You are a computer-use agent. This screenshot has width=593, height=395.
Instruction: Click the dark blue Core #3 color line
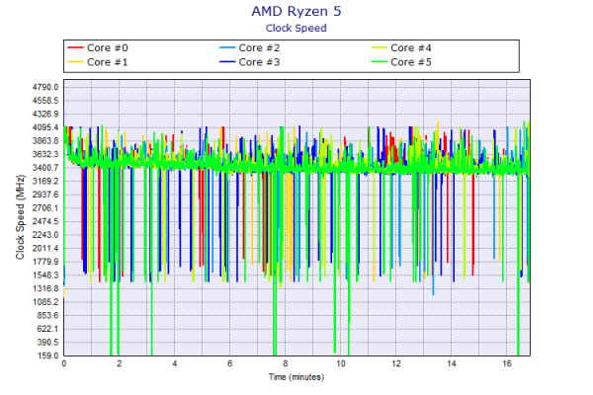[227, 62]
